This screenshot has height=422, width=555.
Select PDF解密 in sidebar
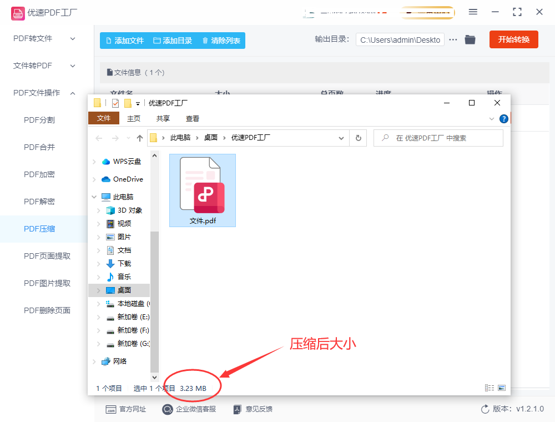click(39, 202)
